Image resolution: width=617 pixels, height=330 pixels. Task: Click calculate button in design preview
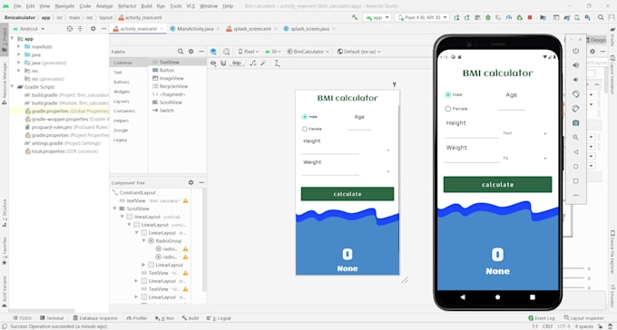pos(347,194)
